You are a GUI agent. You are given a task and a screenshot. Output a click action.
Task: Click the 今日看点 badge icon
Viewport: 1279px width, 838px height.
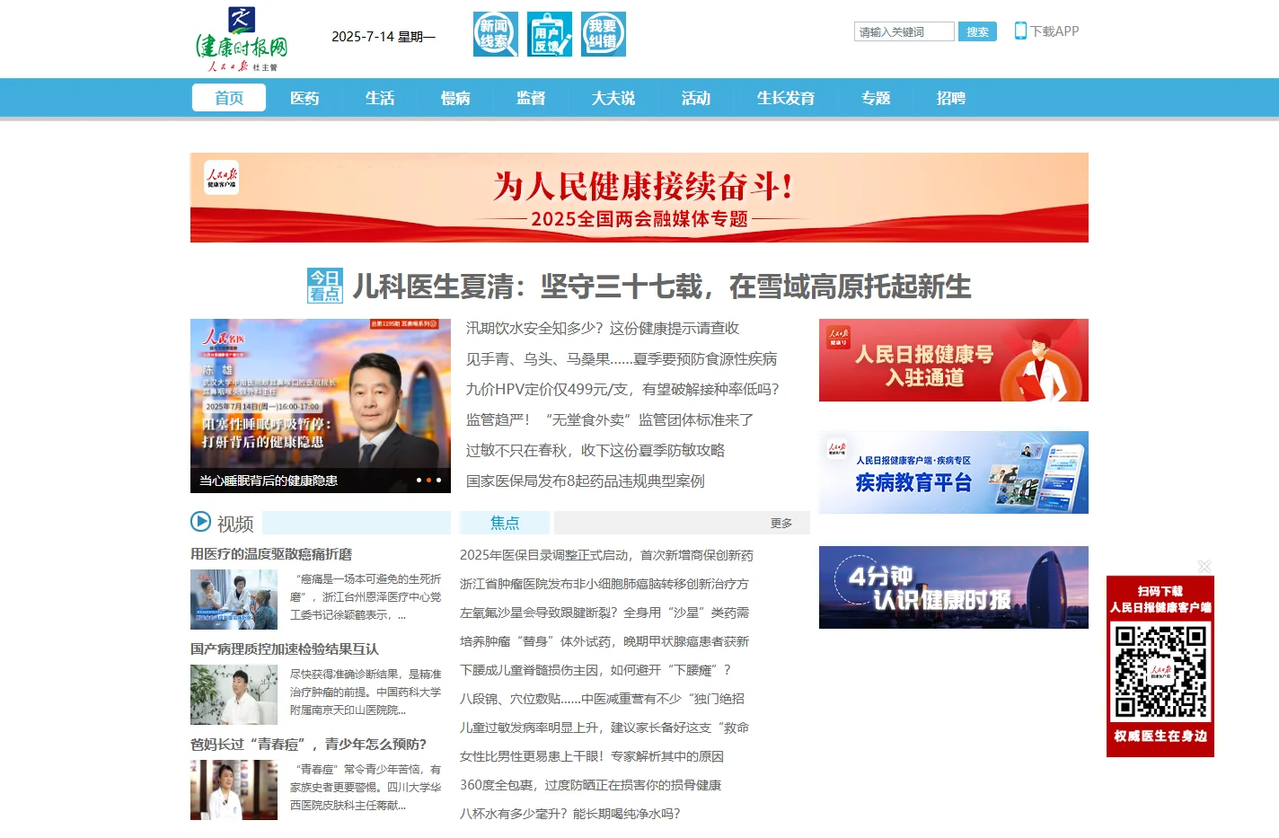[324, 286]
